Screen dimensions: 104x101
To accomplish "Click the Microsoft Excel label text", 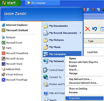I will [x=14, y=43].
